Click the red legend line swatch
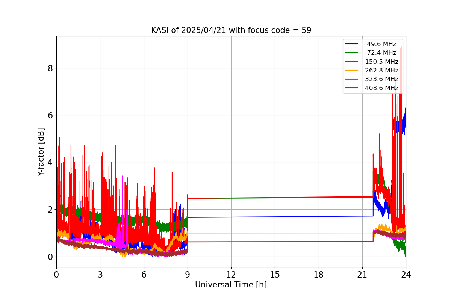Image resolution: width=451 pixels, height=300 pixels. click(352, 62)
